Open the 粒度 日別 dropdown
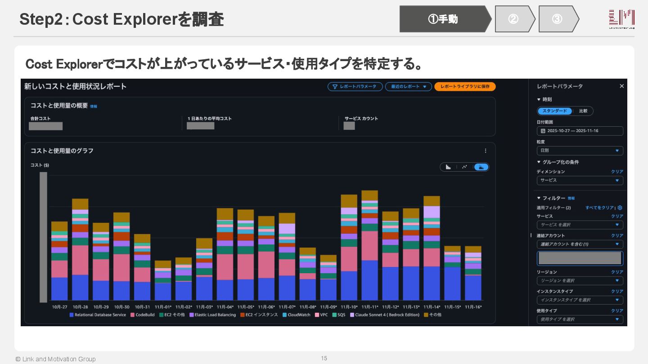The image size is (648, 364). (580, 151)
